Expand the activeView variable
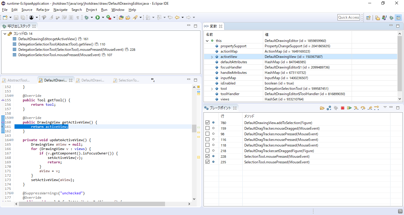The height and width of the screenshot is (215, 404). point(212,57)
